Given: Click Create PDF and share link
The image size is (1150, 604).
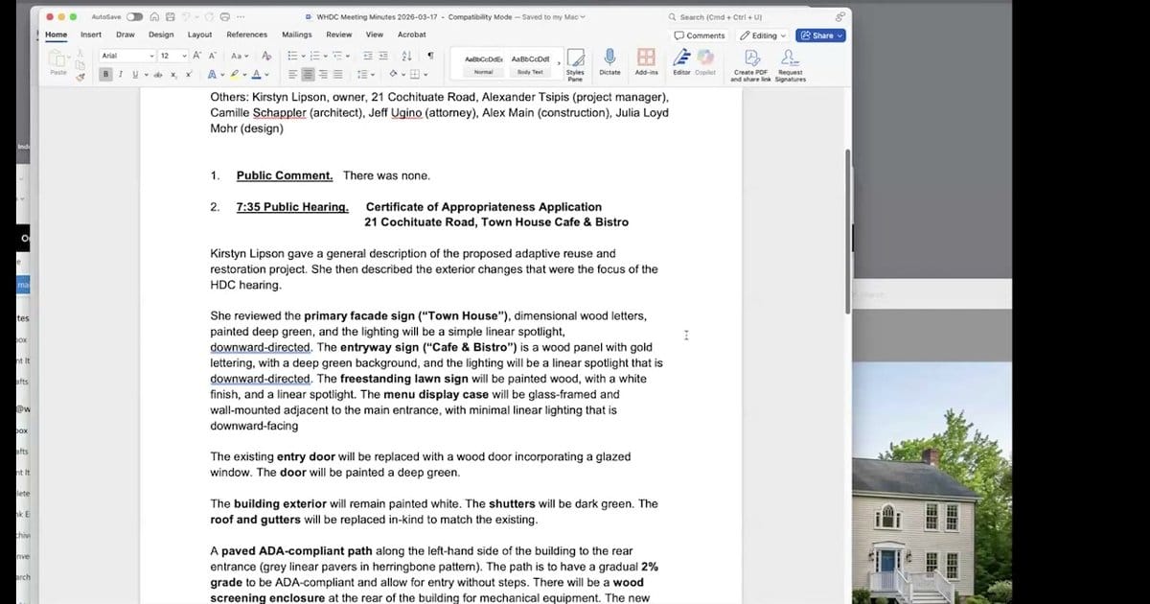Looking at the screenshot, I should 751,63.
